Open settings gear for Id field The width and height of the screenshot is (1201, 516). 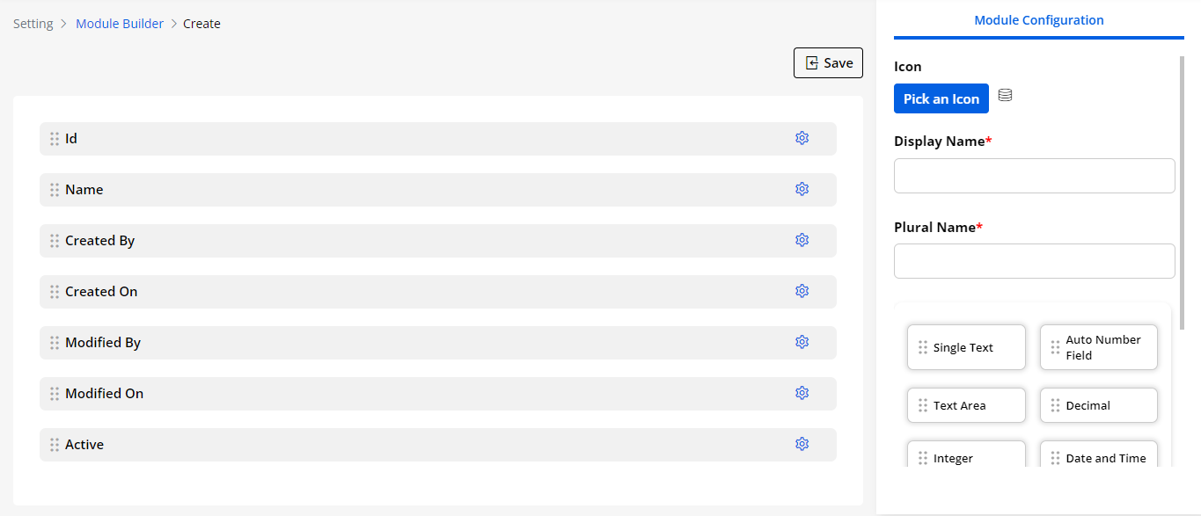tap(802, 138)
